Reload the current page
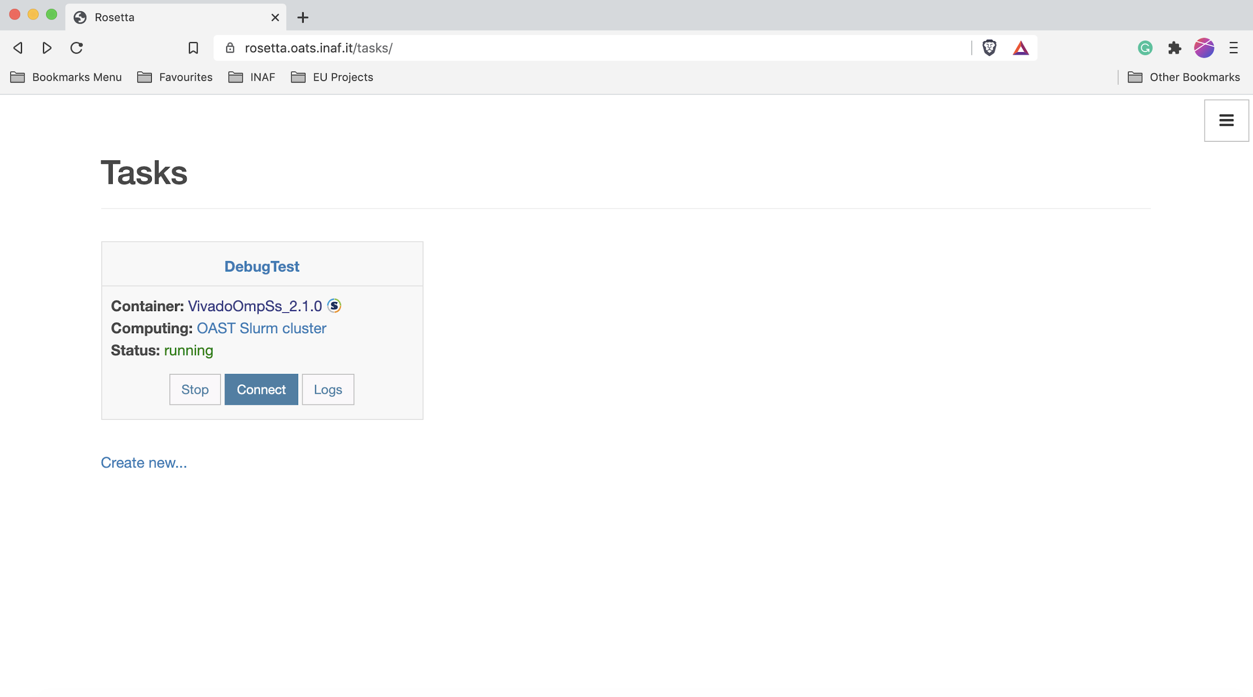The height and width of the screenshot is (697, 1253). coord(77,48)
